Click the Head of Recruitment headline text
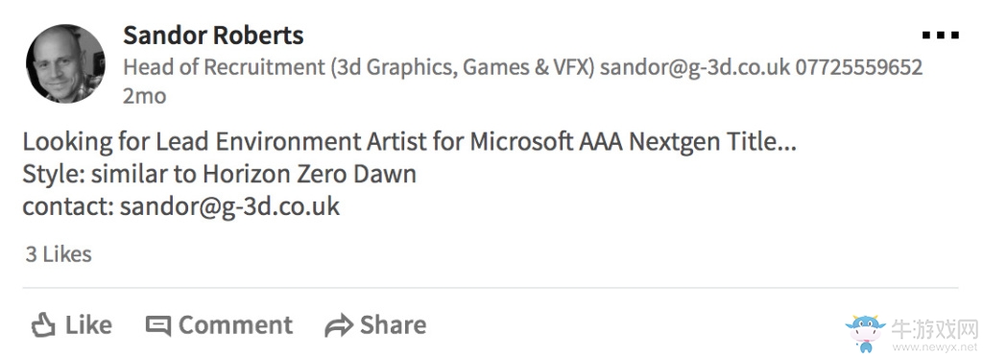983x358 pixels. click(359, 66)
